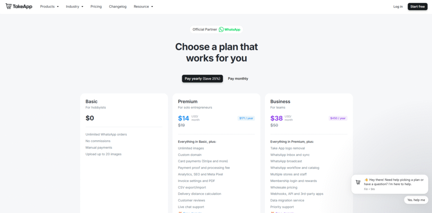Click the Log in link
This screenshot has width=432, height=213.
tap(398, 7)
